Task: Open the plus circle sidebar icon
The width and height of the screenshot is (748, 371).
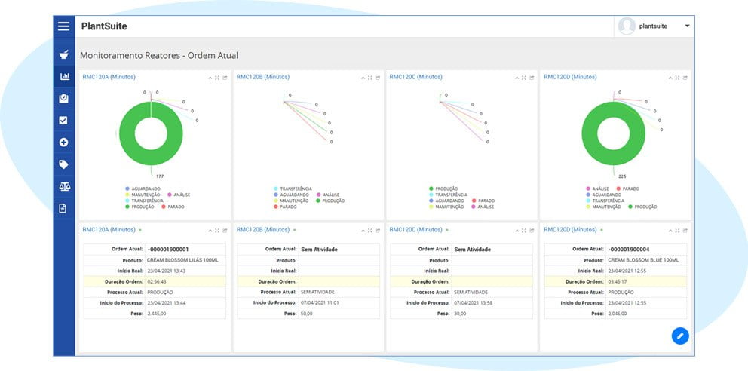Action: (x=63, y=142)
